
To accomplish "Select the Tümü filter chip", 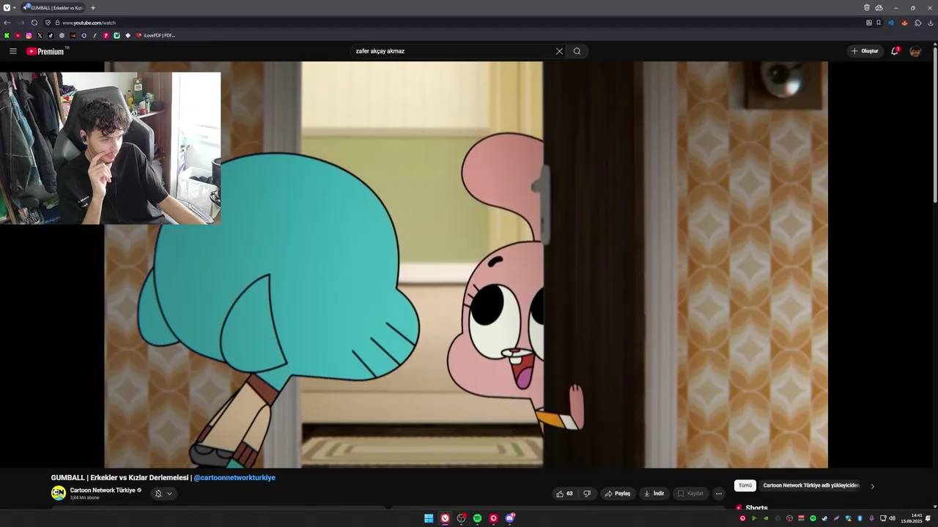I will pos(745,485).
